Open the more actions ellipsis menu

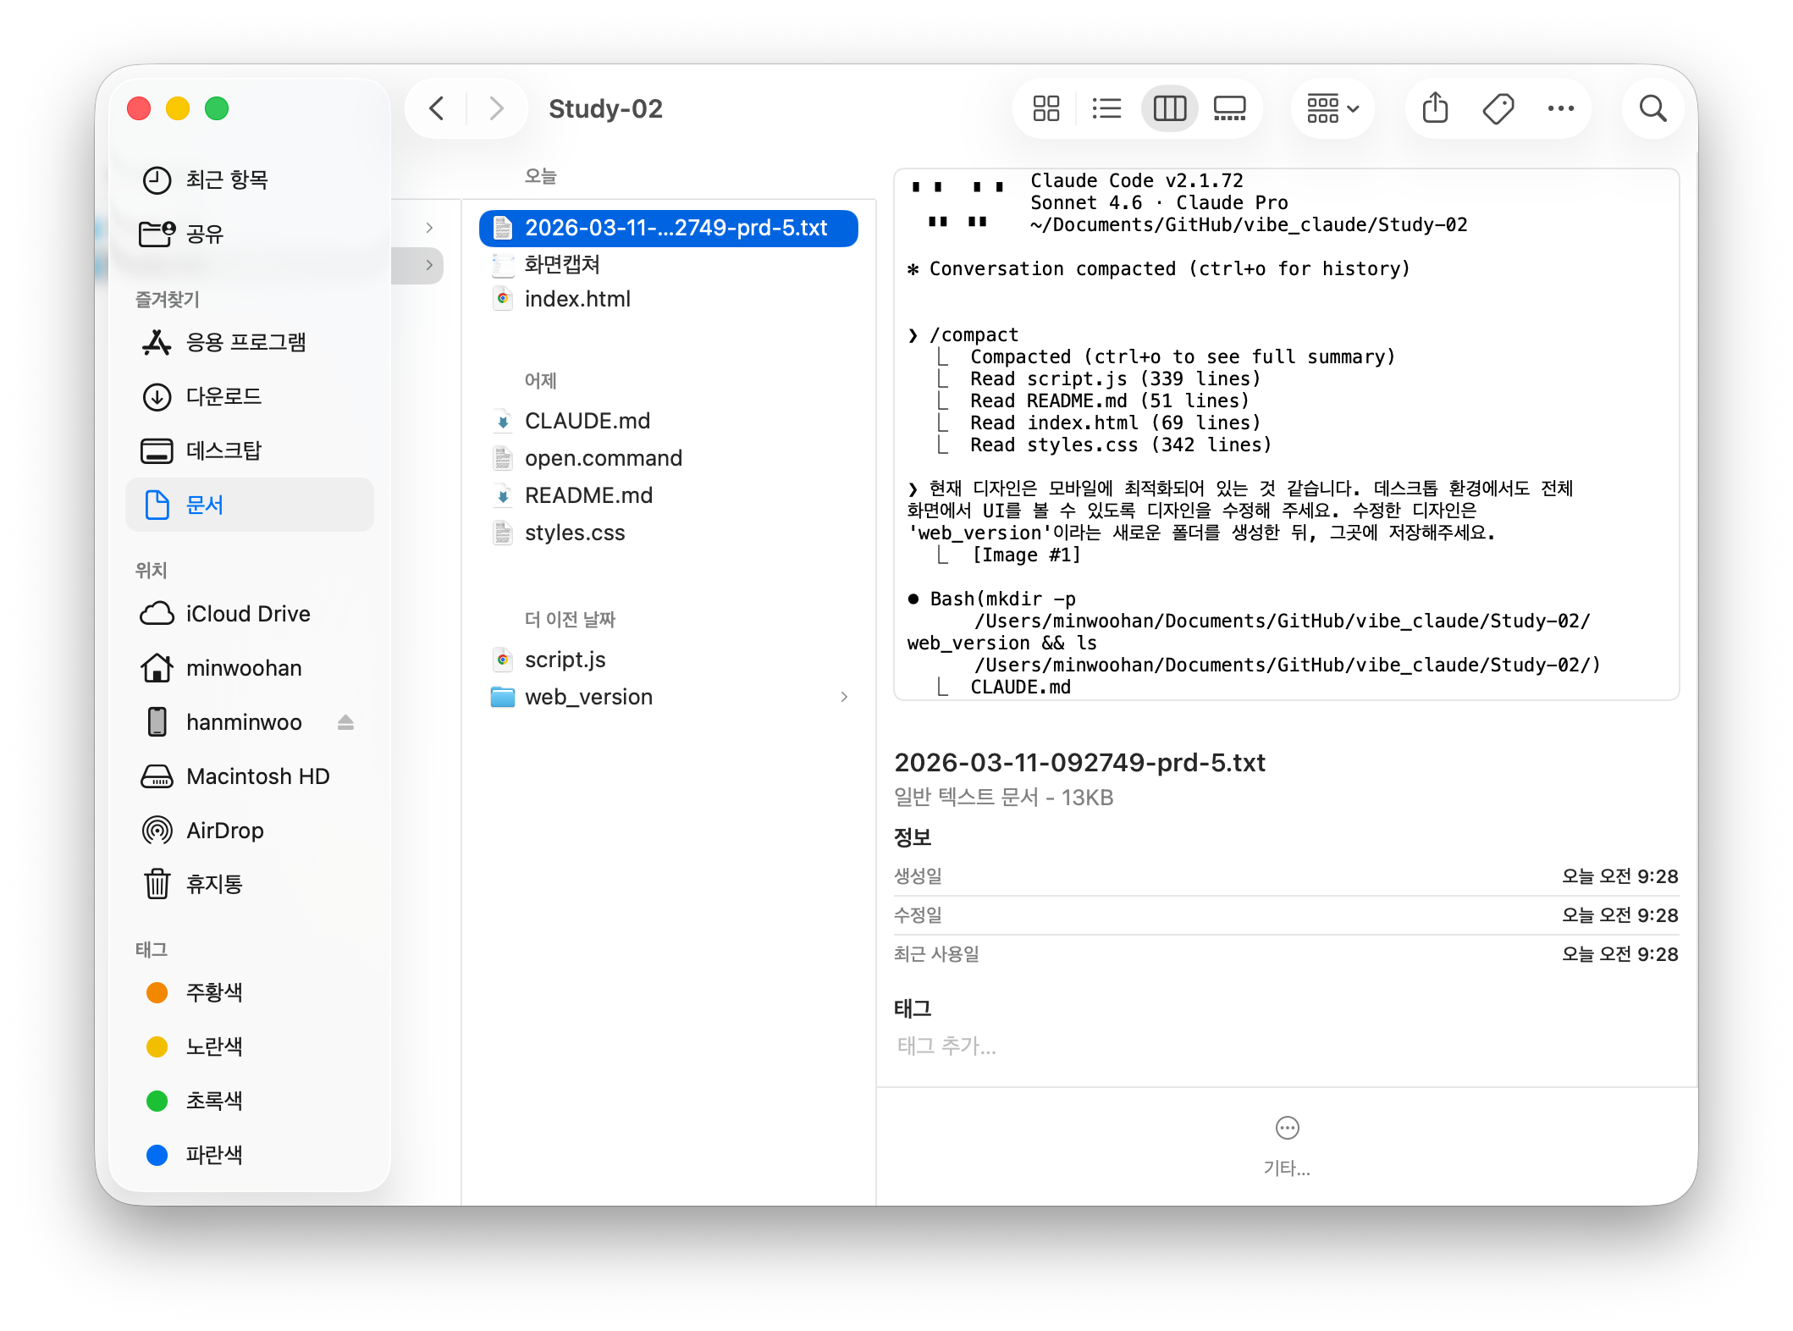[1560, 108]
